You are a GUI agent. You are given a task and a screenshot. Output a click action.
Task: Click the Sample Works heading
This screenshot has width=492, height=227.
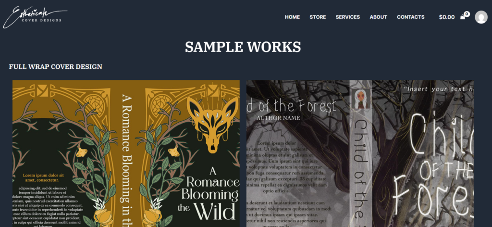tap(243, 47)
